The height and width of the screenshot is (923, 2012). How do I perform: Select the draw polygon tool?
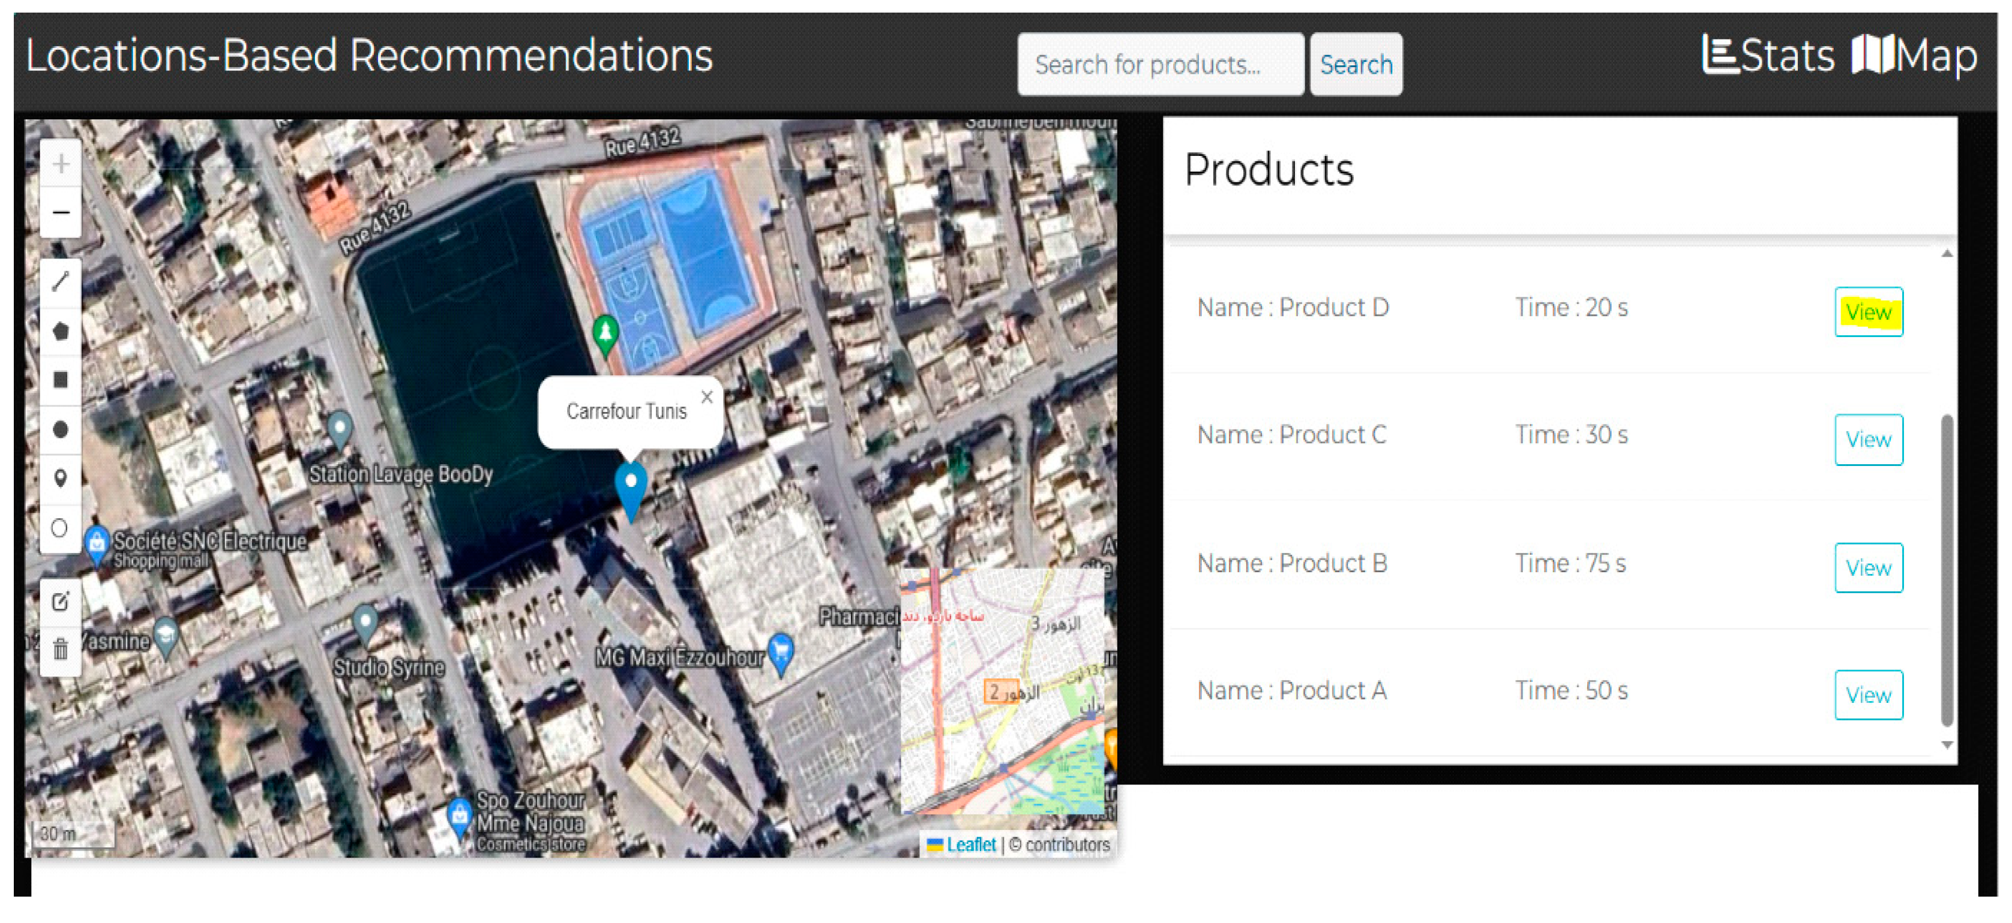(x=61, y=330)
